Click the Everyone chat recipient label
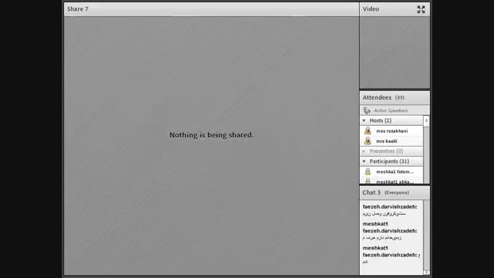The image size is (494, 278). [397, 192]
